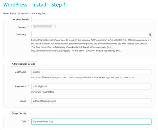The image size is (158, 130).
Task: Click the 'Note: Fields marked' required notice
Action: 25,14
